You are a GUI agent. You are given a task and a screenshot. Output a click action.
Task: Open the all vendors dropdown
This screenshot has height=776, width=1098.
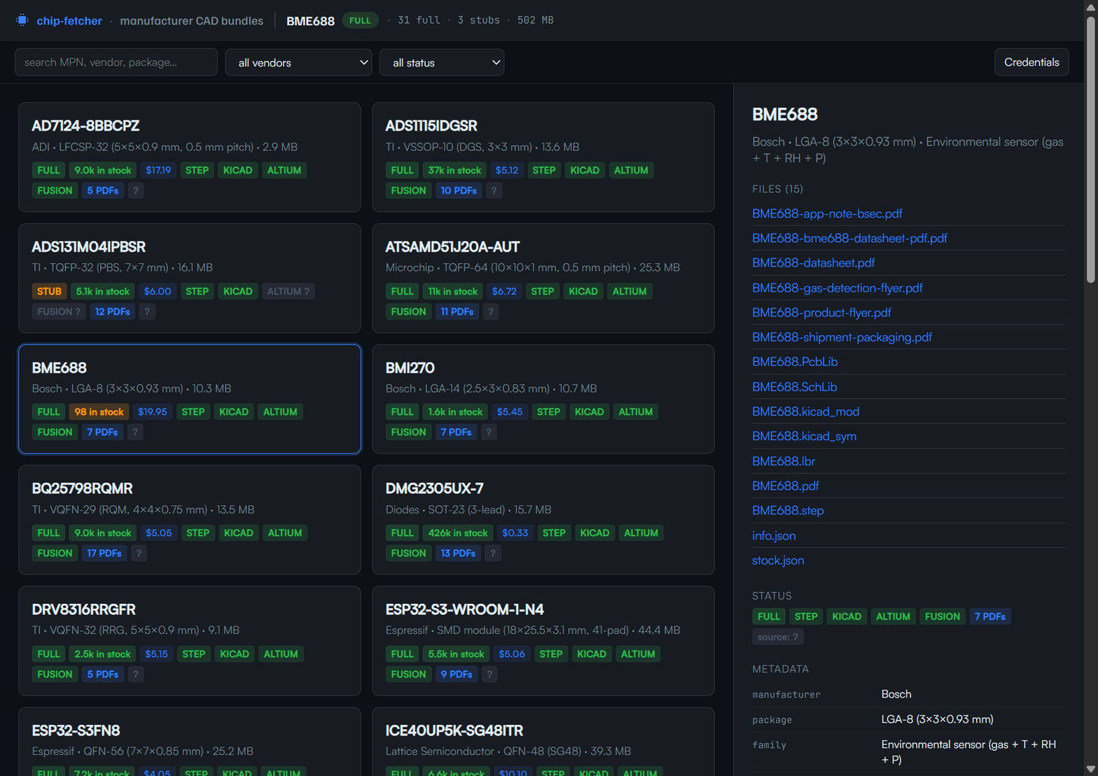click(x=299, y=62)
